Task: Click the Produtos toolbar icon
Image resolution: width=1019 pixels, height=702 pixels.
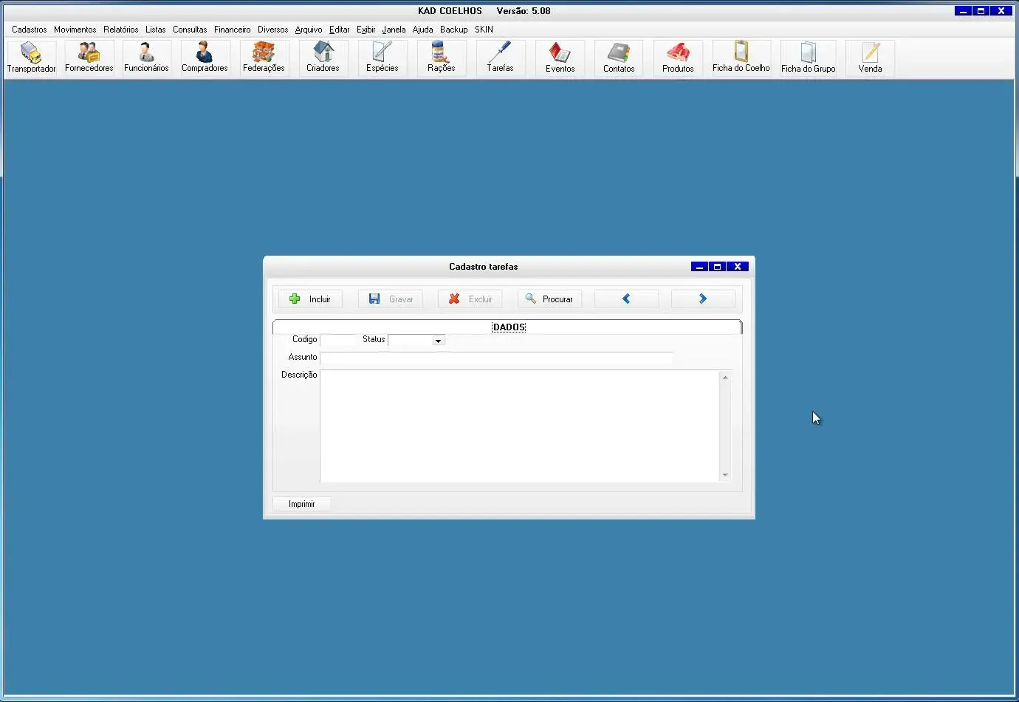Action: point(678,58)
